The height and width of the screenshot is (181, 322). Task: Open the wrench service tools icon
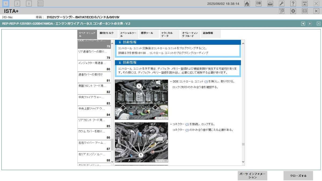tap(281, 4)
